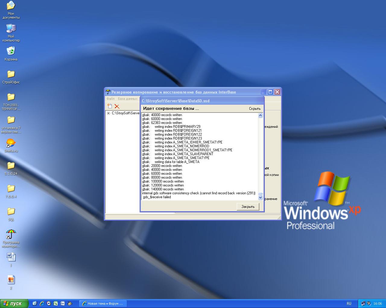Screen dimensions: 386x308
Task: Select the Мои документы desktop icon
Action: point(11,10)
